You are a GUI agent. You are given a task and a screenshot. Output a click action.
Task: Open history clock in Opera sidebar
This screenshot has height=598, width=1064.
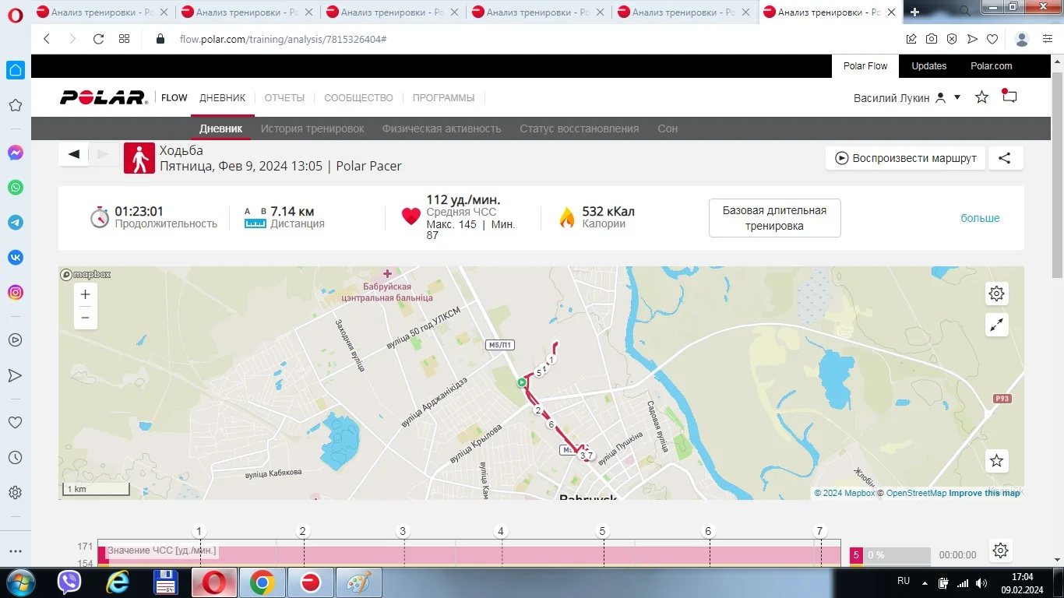point(16,458)
